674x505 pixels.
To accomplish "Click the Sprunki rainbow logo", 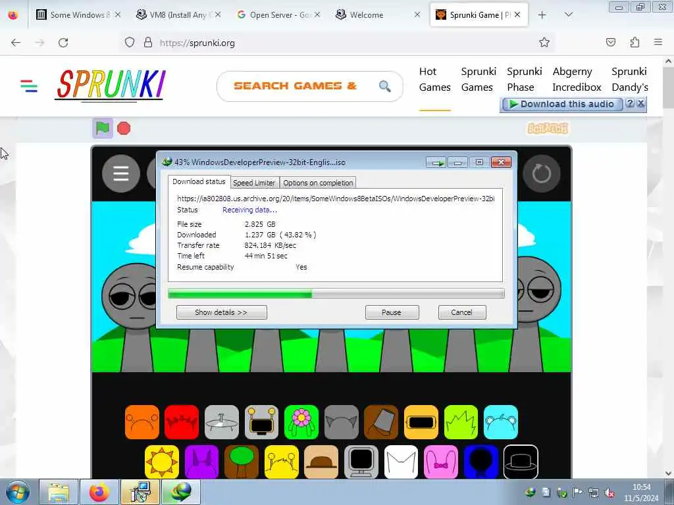I will [111, 85].
